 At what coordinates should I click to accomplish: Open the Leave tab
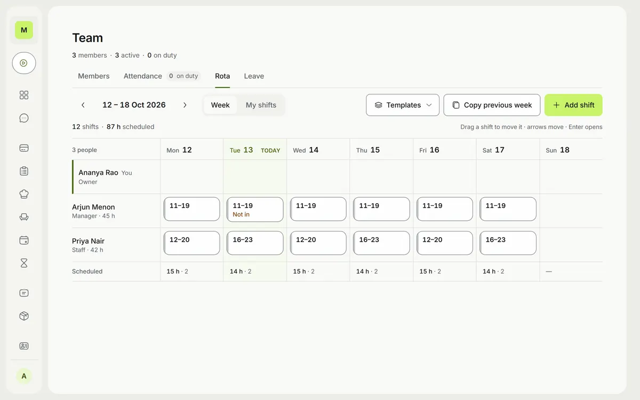click(254, 76)
